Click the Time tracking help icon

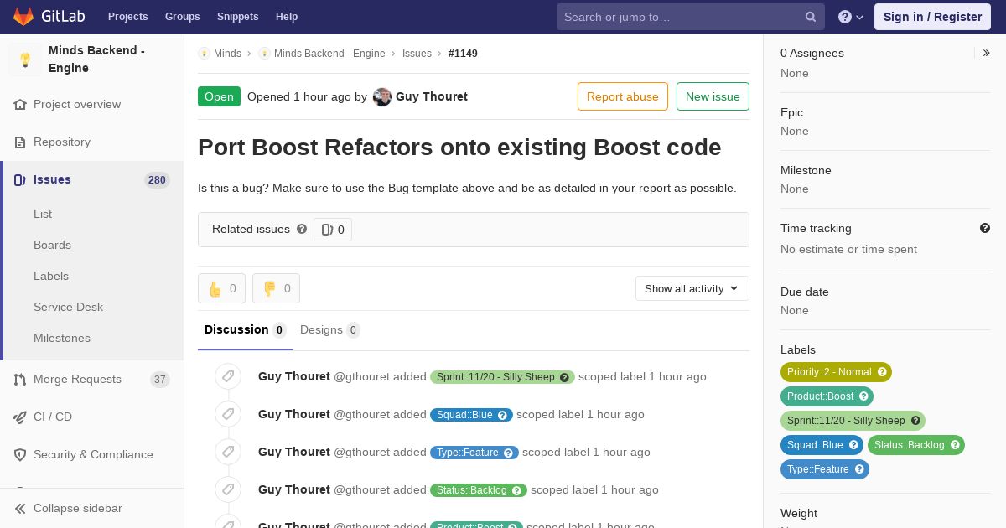[x=984, y=228]
